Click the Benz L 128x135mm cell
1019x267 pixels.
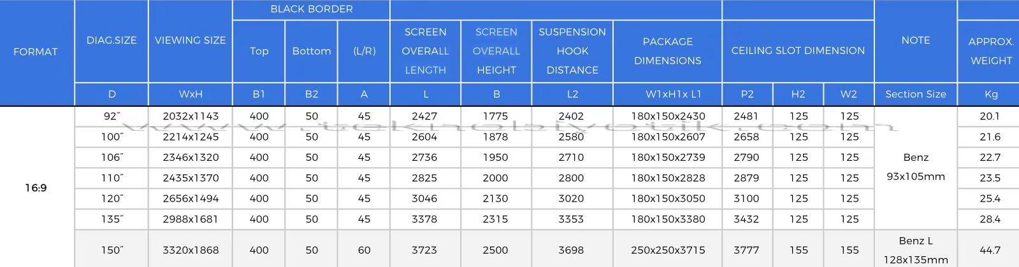click(x=916, y=249)
